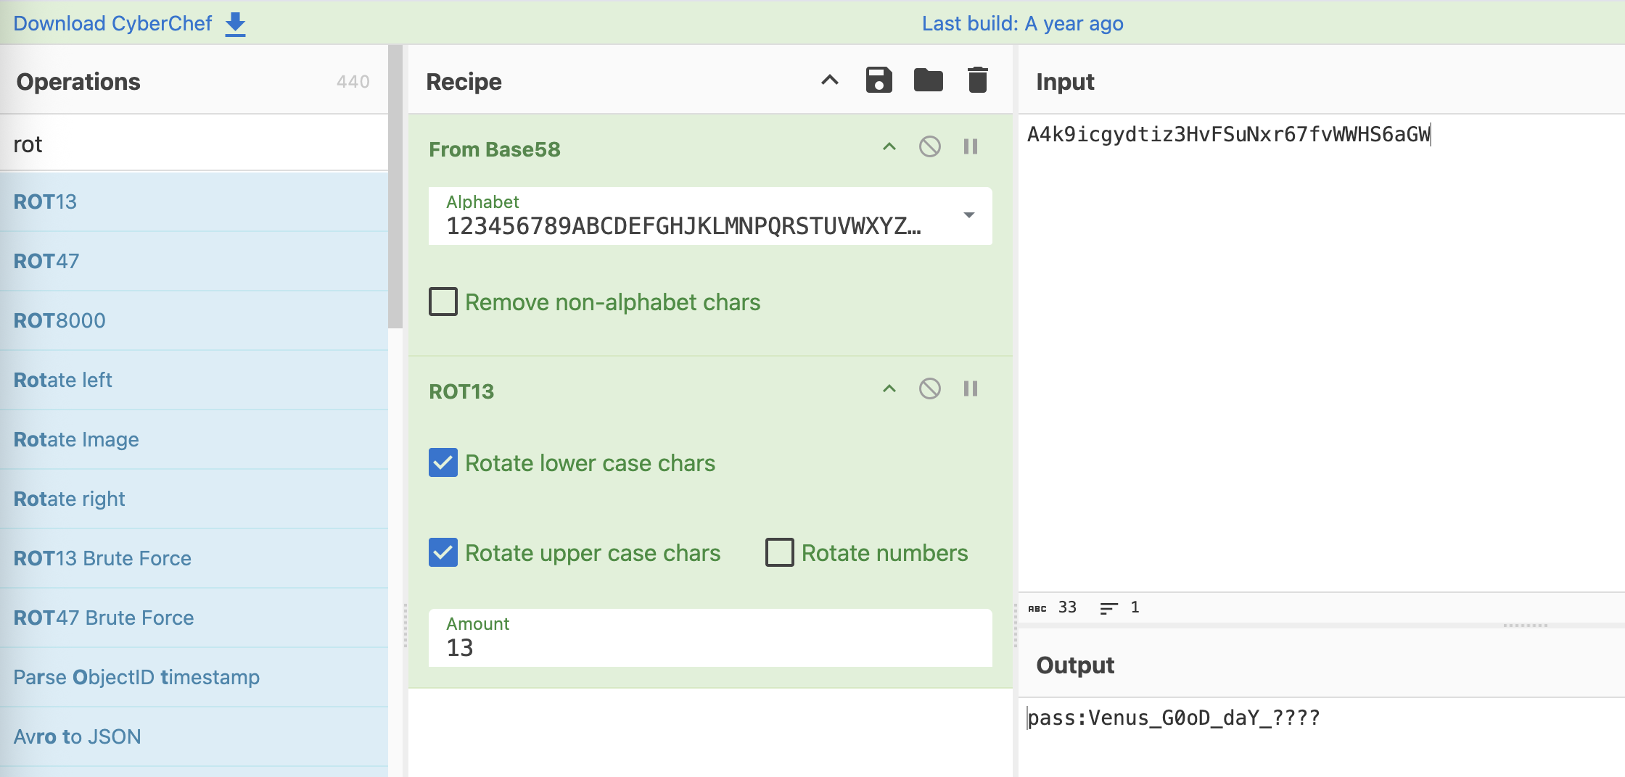The height and width of the screenshot is (777, 1625).
Task: Enable Remove non-alphabet chars checkbox
Action: (443, 302)
